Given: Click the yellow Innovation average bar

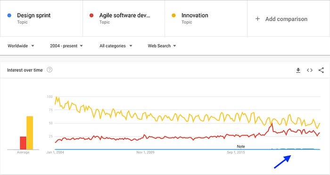Looking at the screenshot, I should tap(30, 133).
